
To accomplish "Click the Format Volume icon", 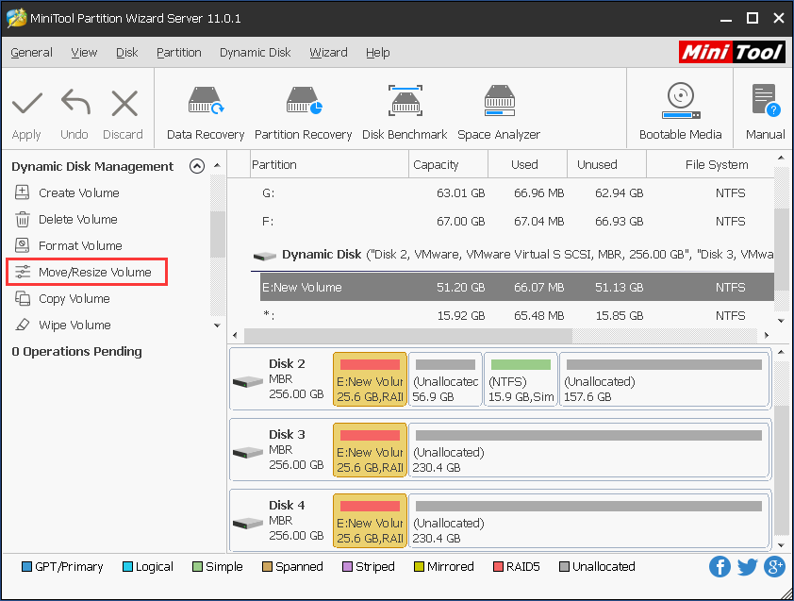I will pos(23,245).
